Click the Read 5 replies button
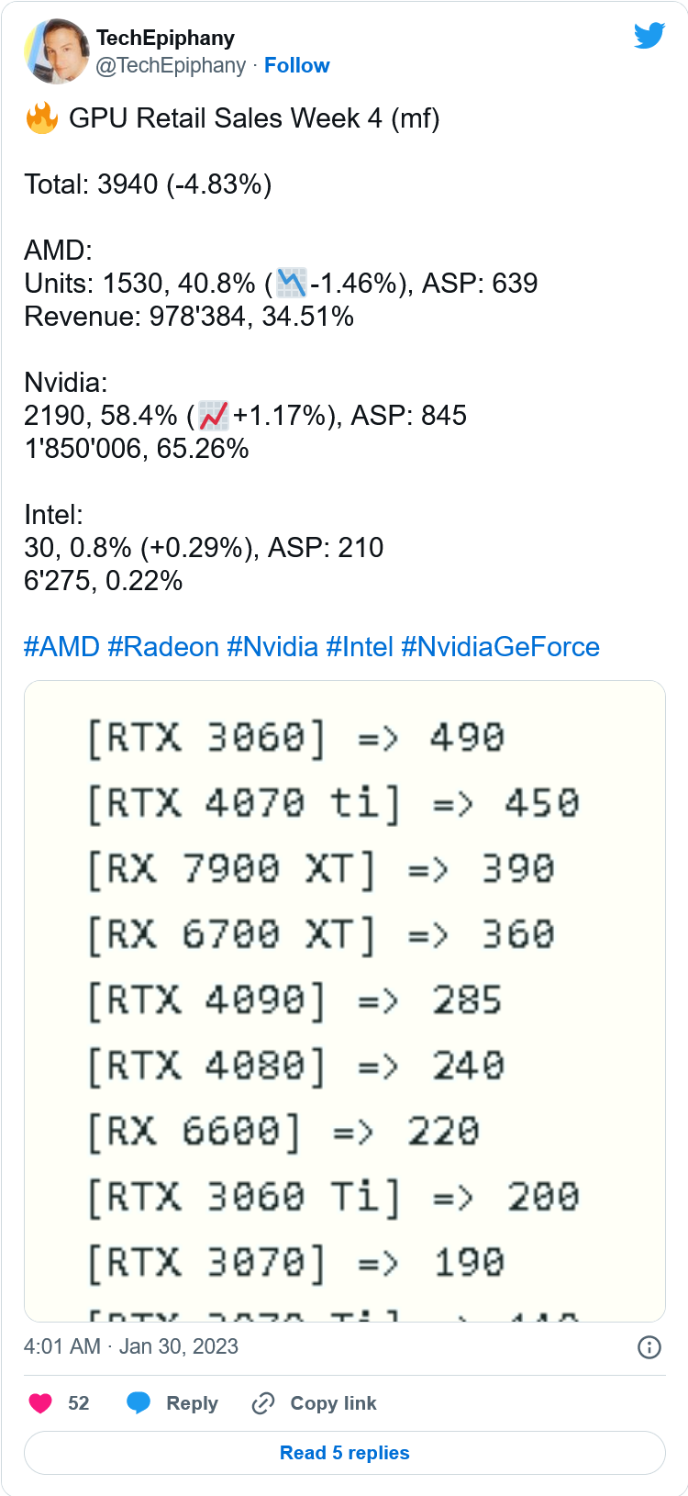 (345, 1453)
